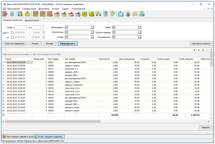
Task: Open the calculator tool
Action: click(105, 14)
